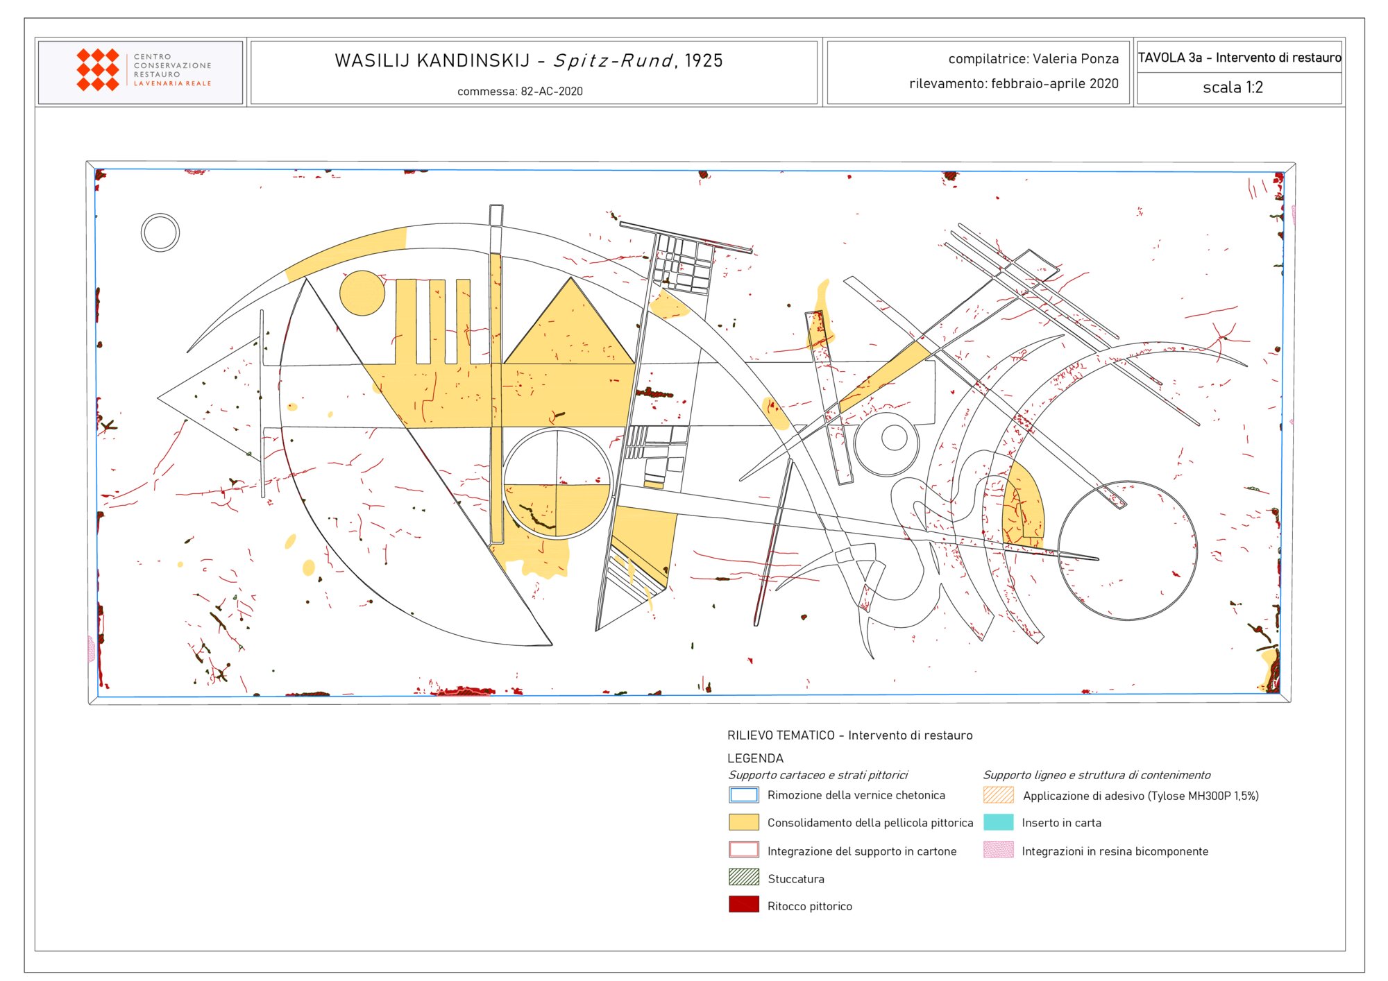Image resolution: width=1388 pixels, height=981 pixels.
Task: Click 'Applicazione di adesivo (Tylose MH300P 1,5%)' label
Action: (1140, 796)
